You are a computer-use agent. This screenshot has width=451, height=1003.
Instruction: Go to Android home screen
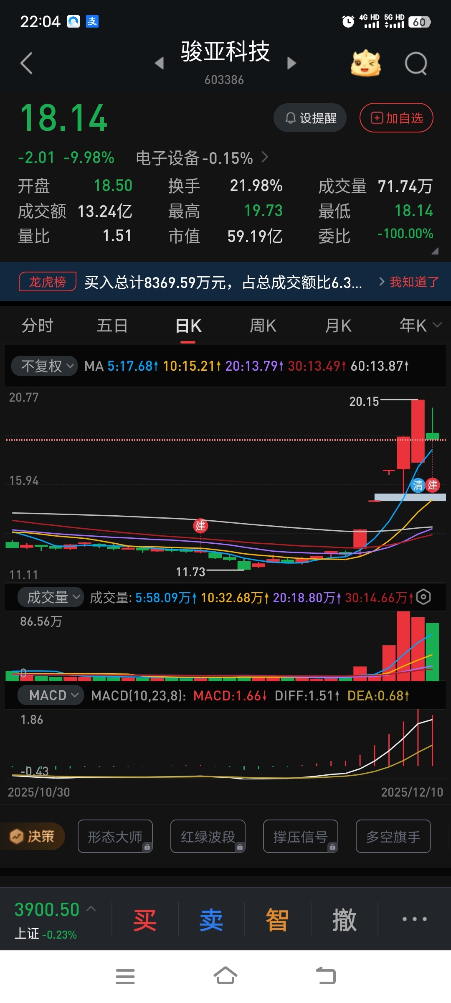tap(225, 976)
